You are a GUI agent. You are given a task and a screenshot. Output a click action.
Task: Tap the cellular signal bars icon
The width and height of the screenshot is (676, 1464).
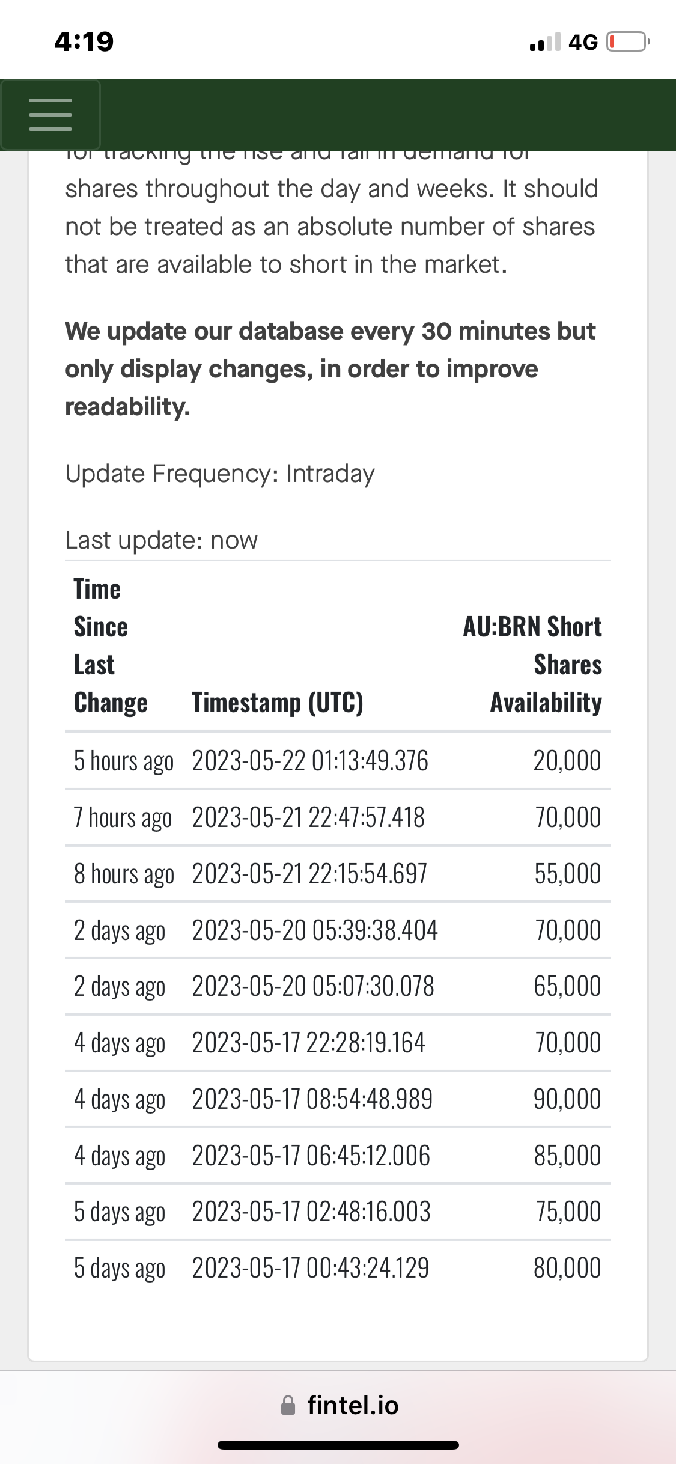tap(545, 42)
